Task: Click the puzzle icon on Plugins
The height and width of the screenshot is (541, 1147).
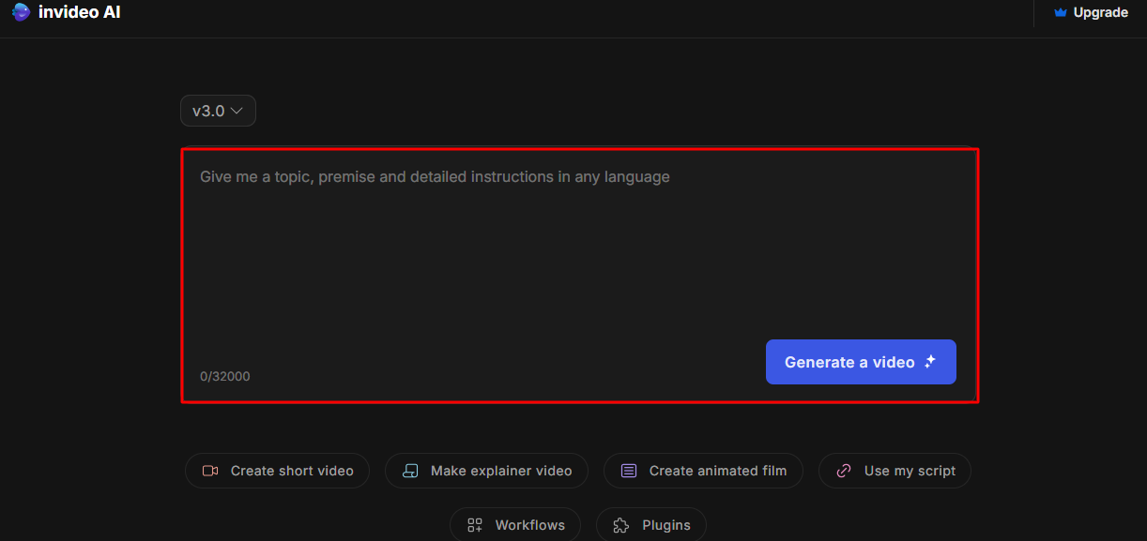Action: [620, 525]
